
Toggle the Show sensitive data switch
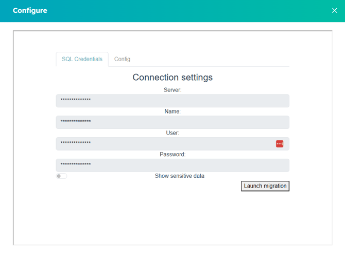(x=61, y=176)
